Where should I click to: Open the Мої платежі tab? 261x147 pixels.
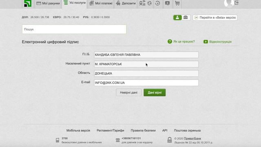point(101,3)
